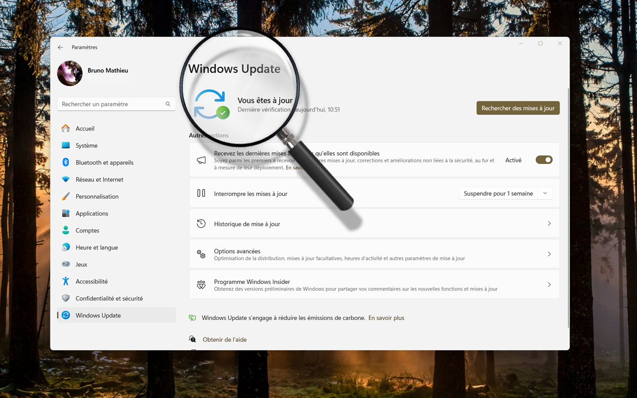
Task: Open the Accueil section
Action: (x=116, y=128)
